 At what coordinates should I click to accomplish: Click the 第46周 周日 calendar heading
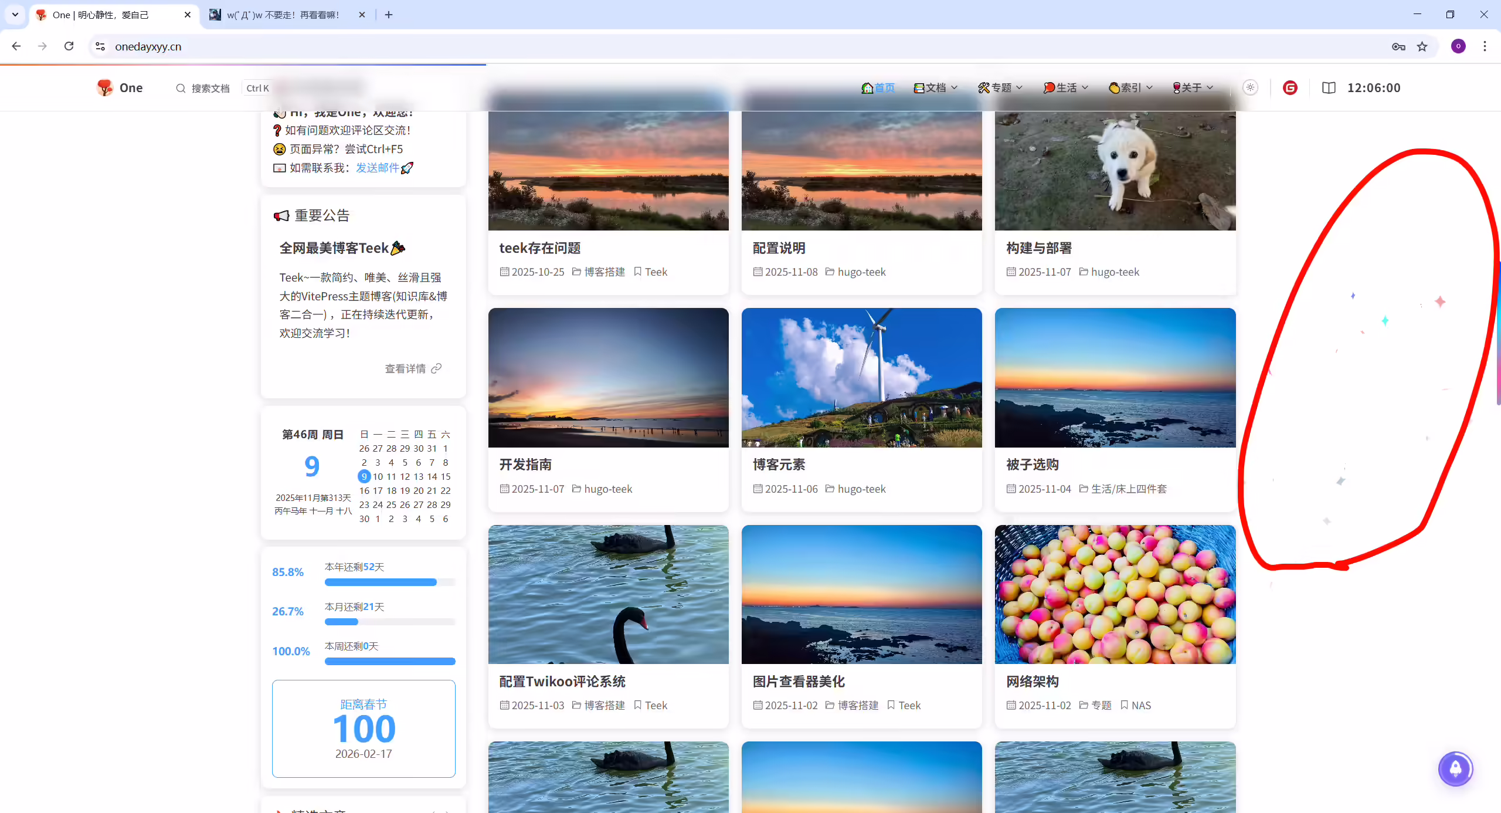pos(313,435)
